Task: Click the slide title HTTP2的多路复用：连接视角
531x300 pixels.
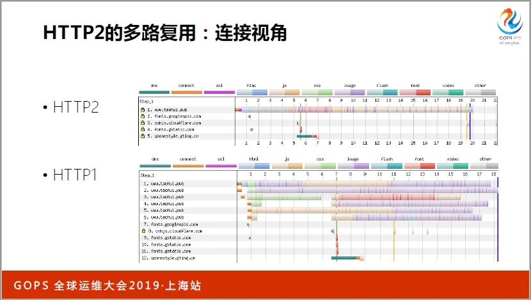Action: (x=165, y=33)
